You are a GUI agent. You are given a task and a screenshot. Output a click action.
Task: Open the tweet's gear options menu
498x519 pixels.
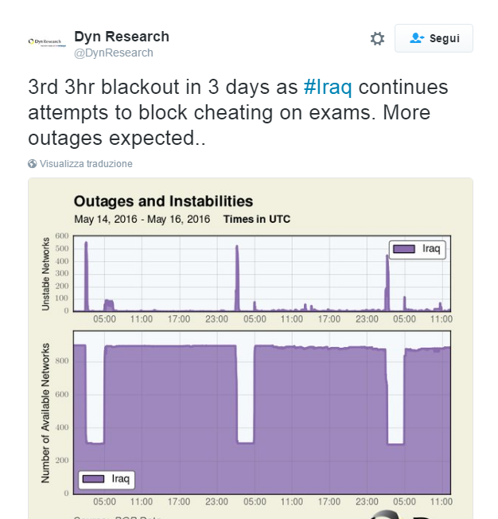pos(377,38)
